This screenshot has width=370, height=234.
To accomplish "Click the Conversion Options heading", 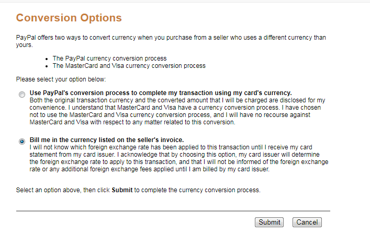I will (x=69, y=18).
